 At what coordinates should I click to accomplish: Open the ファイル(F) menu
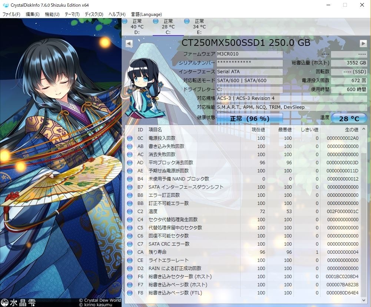[11, 14]
